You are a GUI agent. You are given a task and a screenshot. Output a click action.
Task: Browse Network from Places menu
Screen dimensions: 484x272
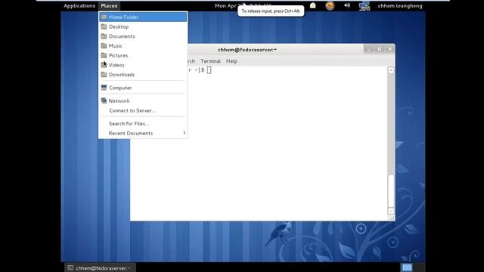[143, 100]
